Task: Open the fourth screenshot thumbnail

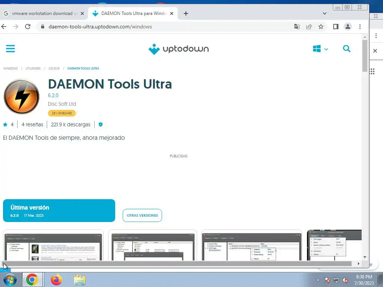Action: click(x=334, y=245)
